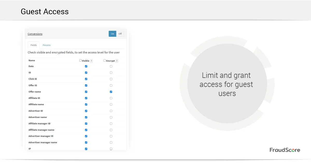Disable encryption for Offer name

(x=111, y=92)
